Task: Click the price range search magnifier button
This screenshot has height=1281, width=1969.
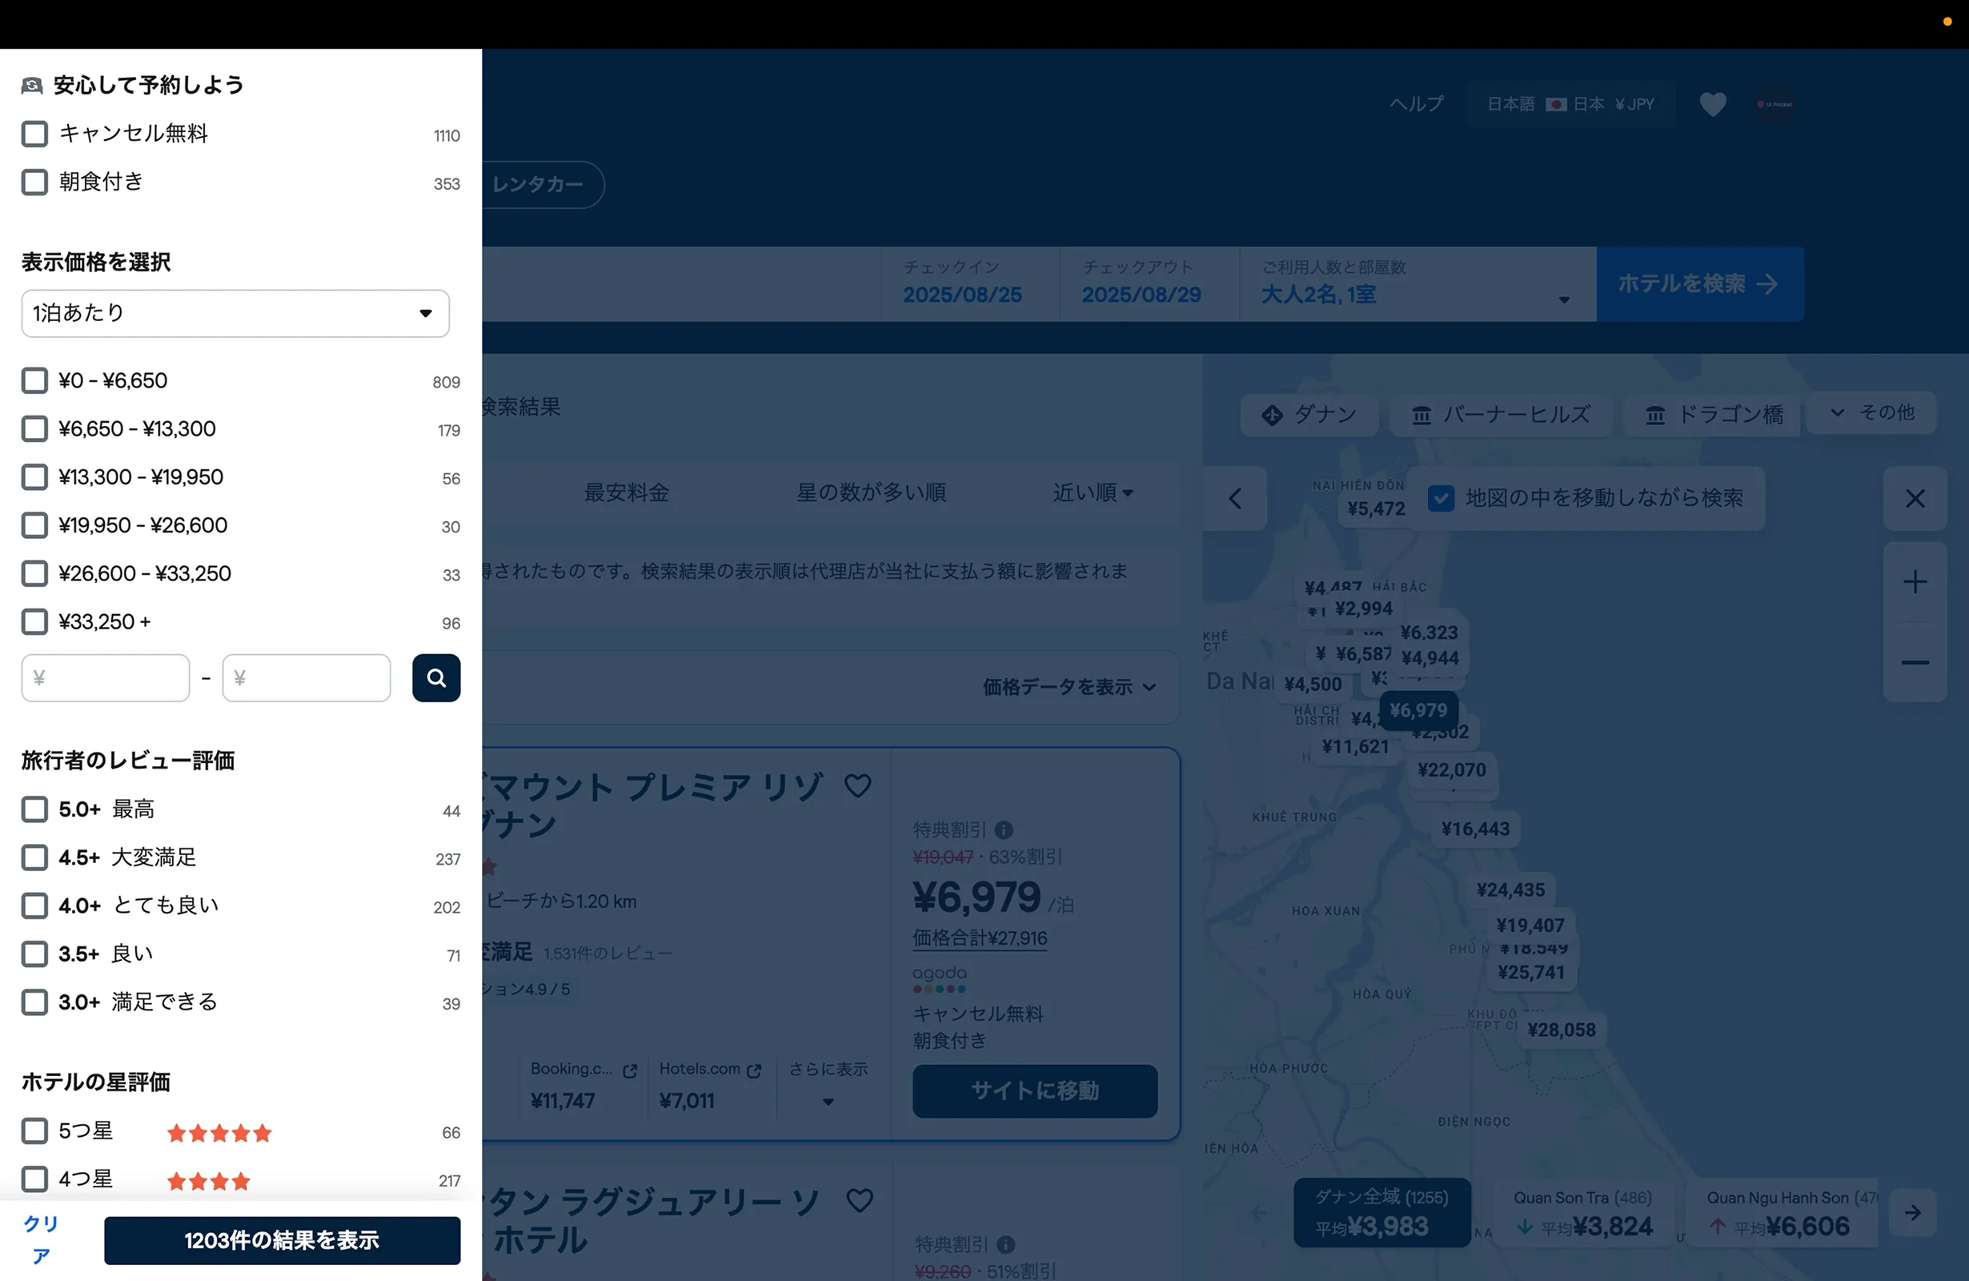Action: (x=436, y=678)
